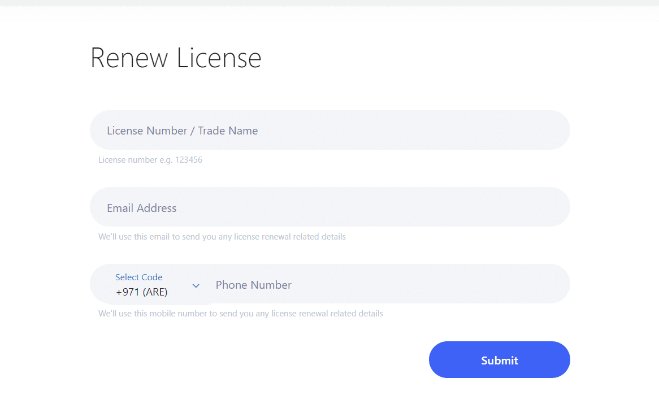Image resolution: width=659 pixels, height=404 pixels.
Task: Click the rounded License Number input container
Action: (x=330, y=130)
